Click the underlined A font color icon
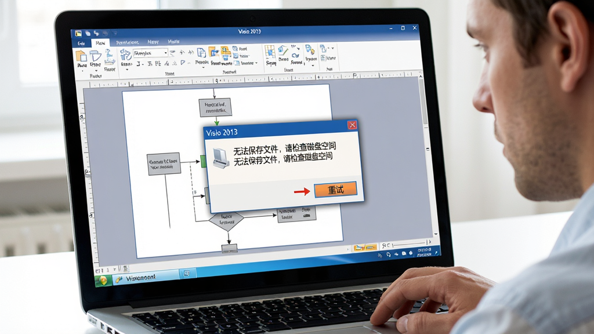Screen dimensions: 594x334 click(166, 64)
